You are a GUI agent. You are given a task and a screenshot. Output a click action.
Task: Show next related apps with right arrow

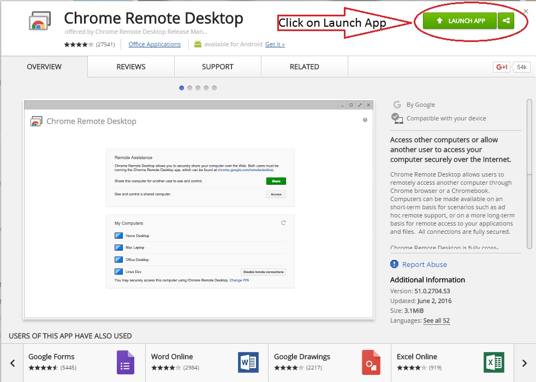coord(525,363)
